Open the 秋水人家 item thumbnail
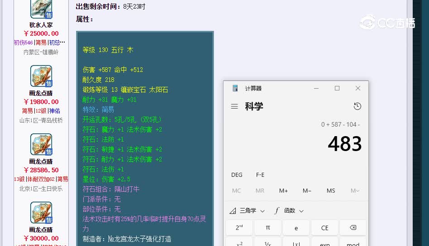Image resolution: width=429 pixels, height=246 pixels. point(41,9)
